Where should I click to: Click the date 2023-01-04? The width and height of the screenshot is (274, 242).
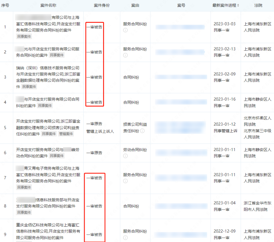[225, 203]
